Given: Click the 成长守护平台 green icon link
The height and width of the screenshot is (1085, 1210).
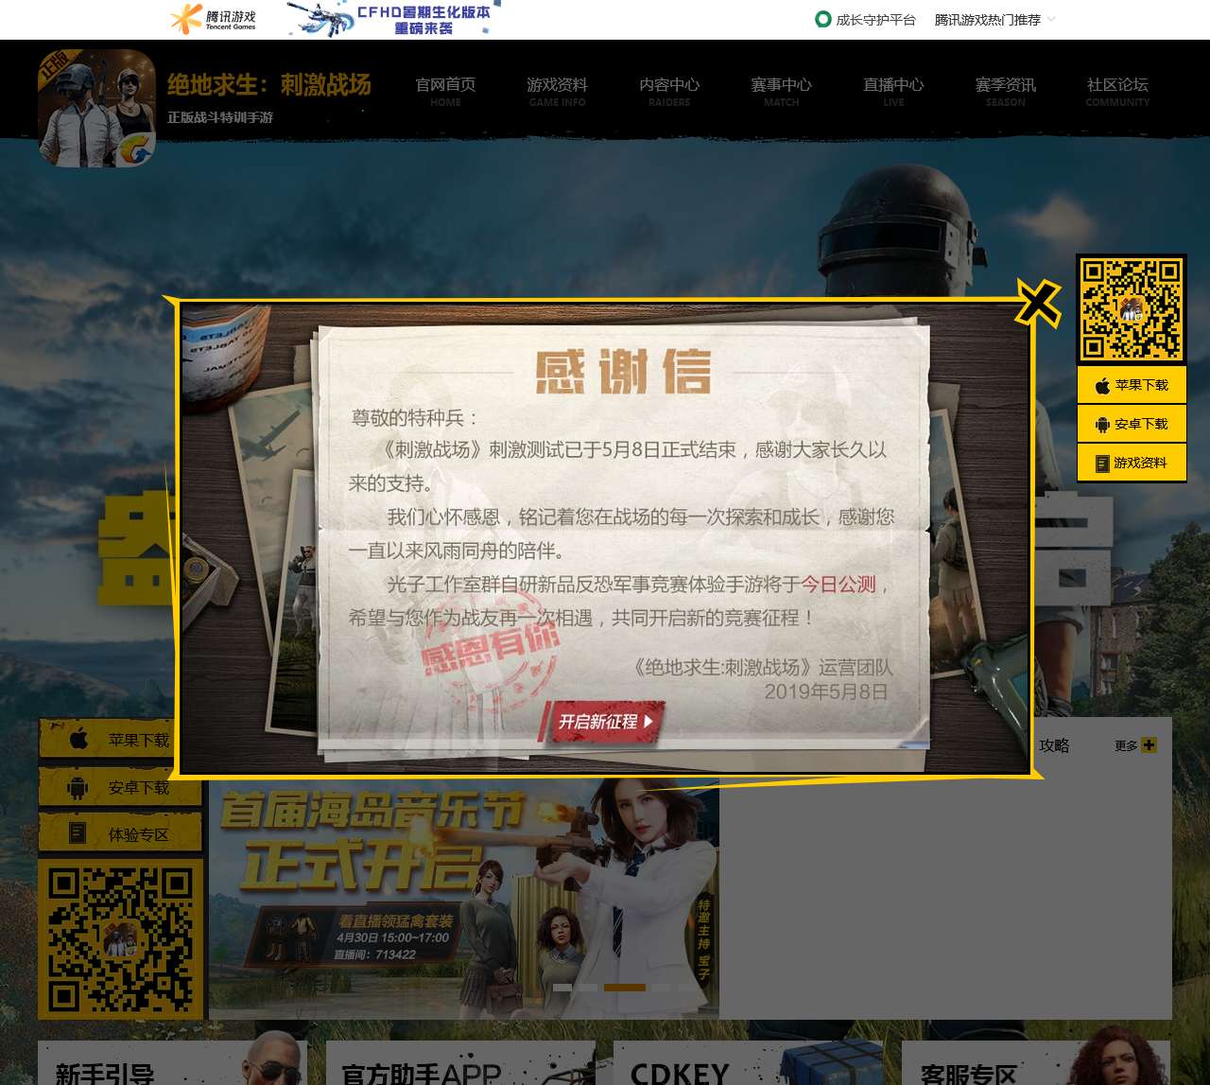Looking at the screenshot, I should pyautogui.click(x=865, y=20).
